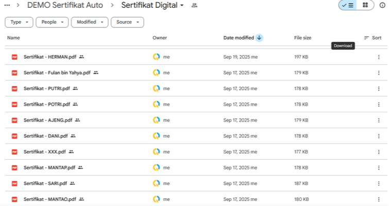Open the breadcrumb ellipsis for hidden folders

[x=7, y=5]
